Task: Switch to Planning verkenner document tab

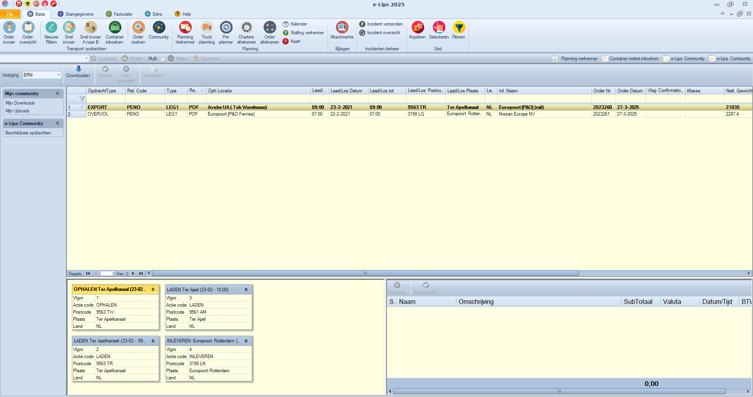Action: coord(575,59)
